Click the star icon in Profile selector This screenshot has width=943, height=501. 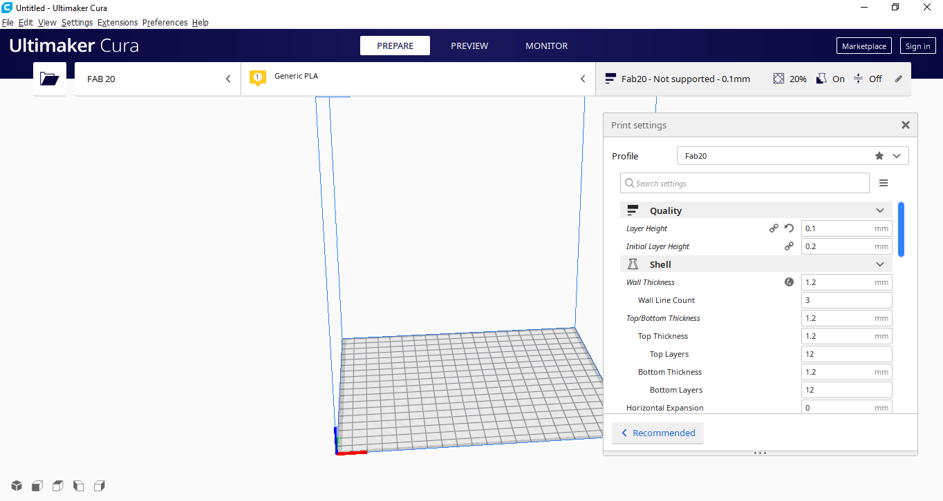pos(879,156)
